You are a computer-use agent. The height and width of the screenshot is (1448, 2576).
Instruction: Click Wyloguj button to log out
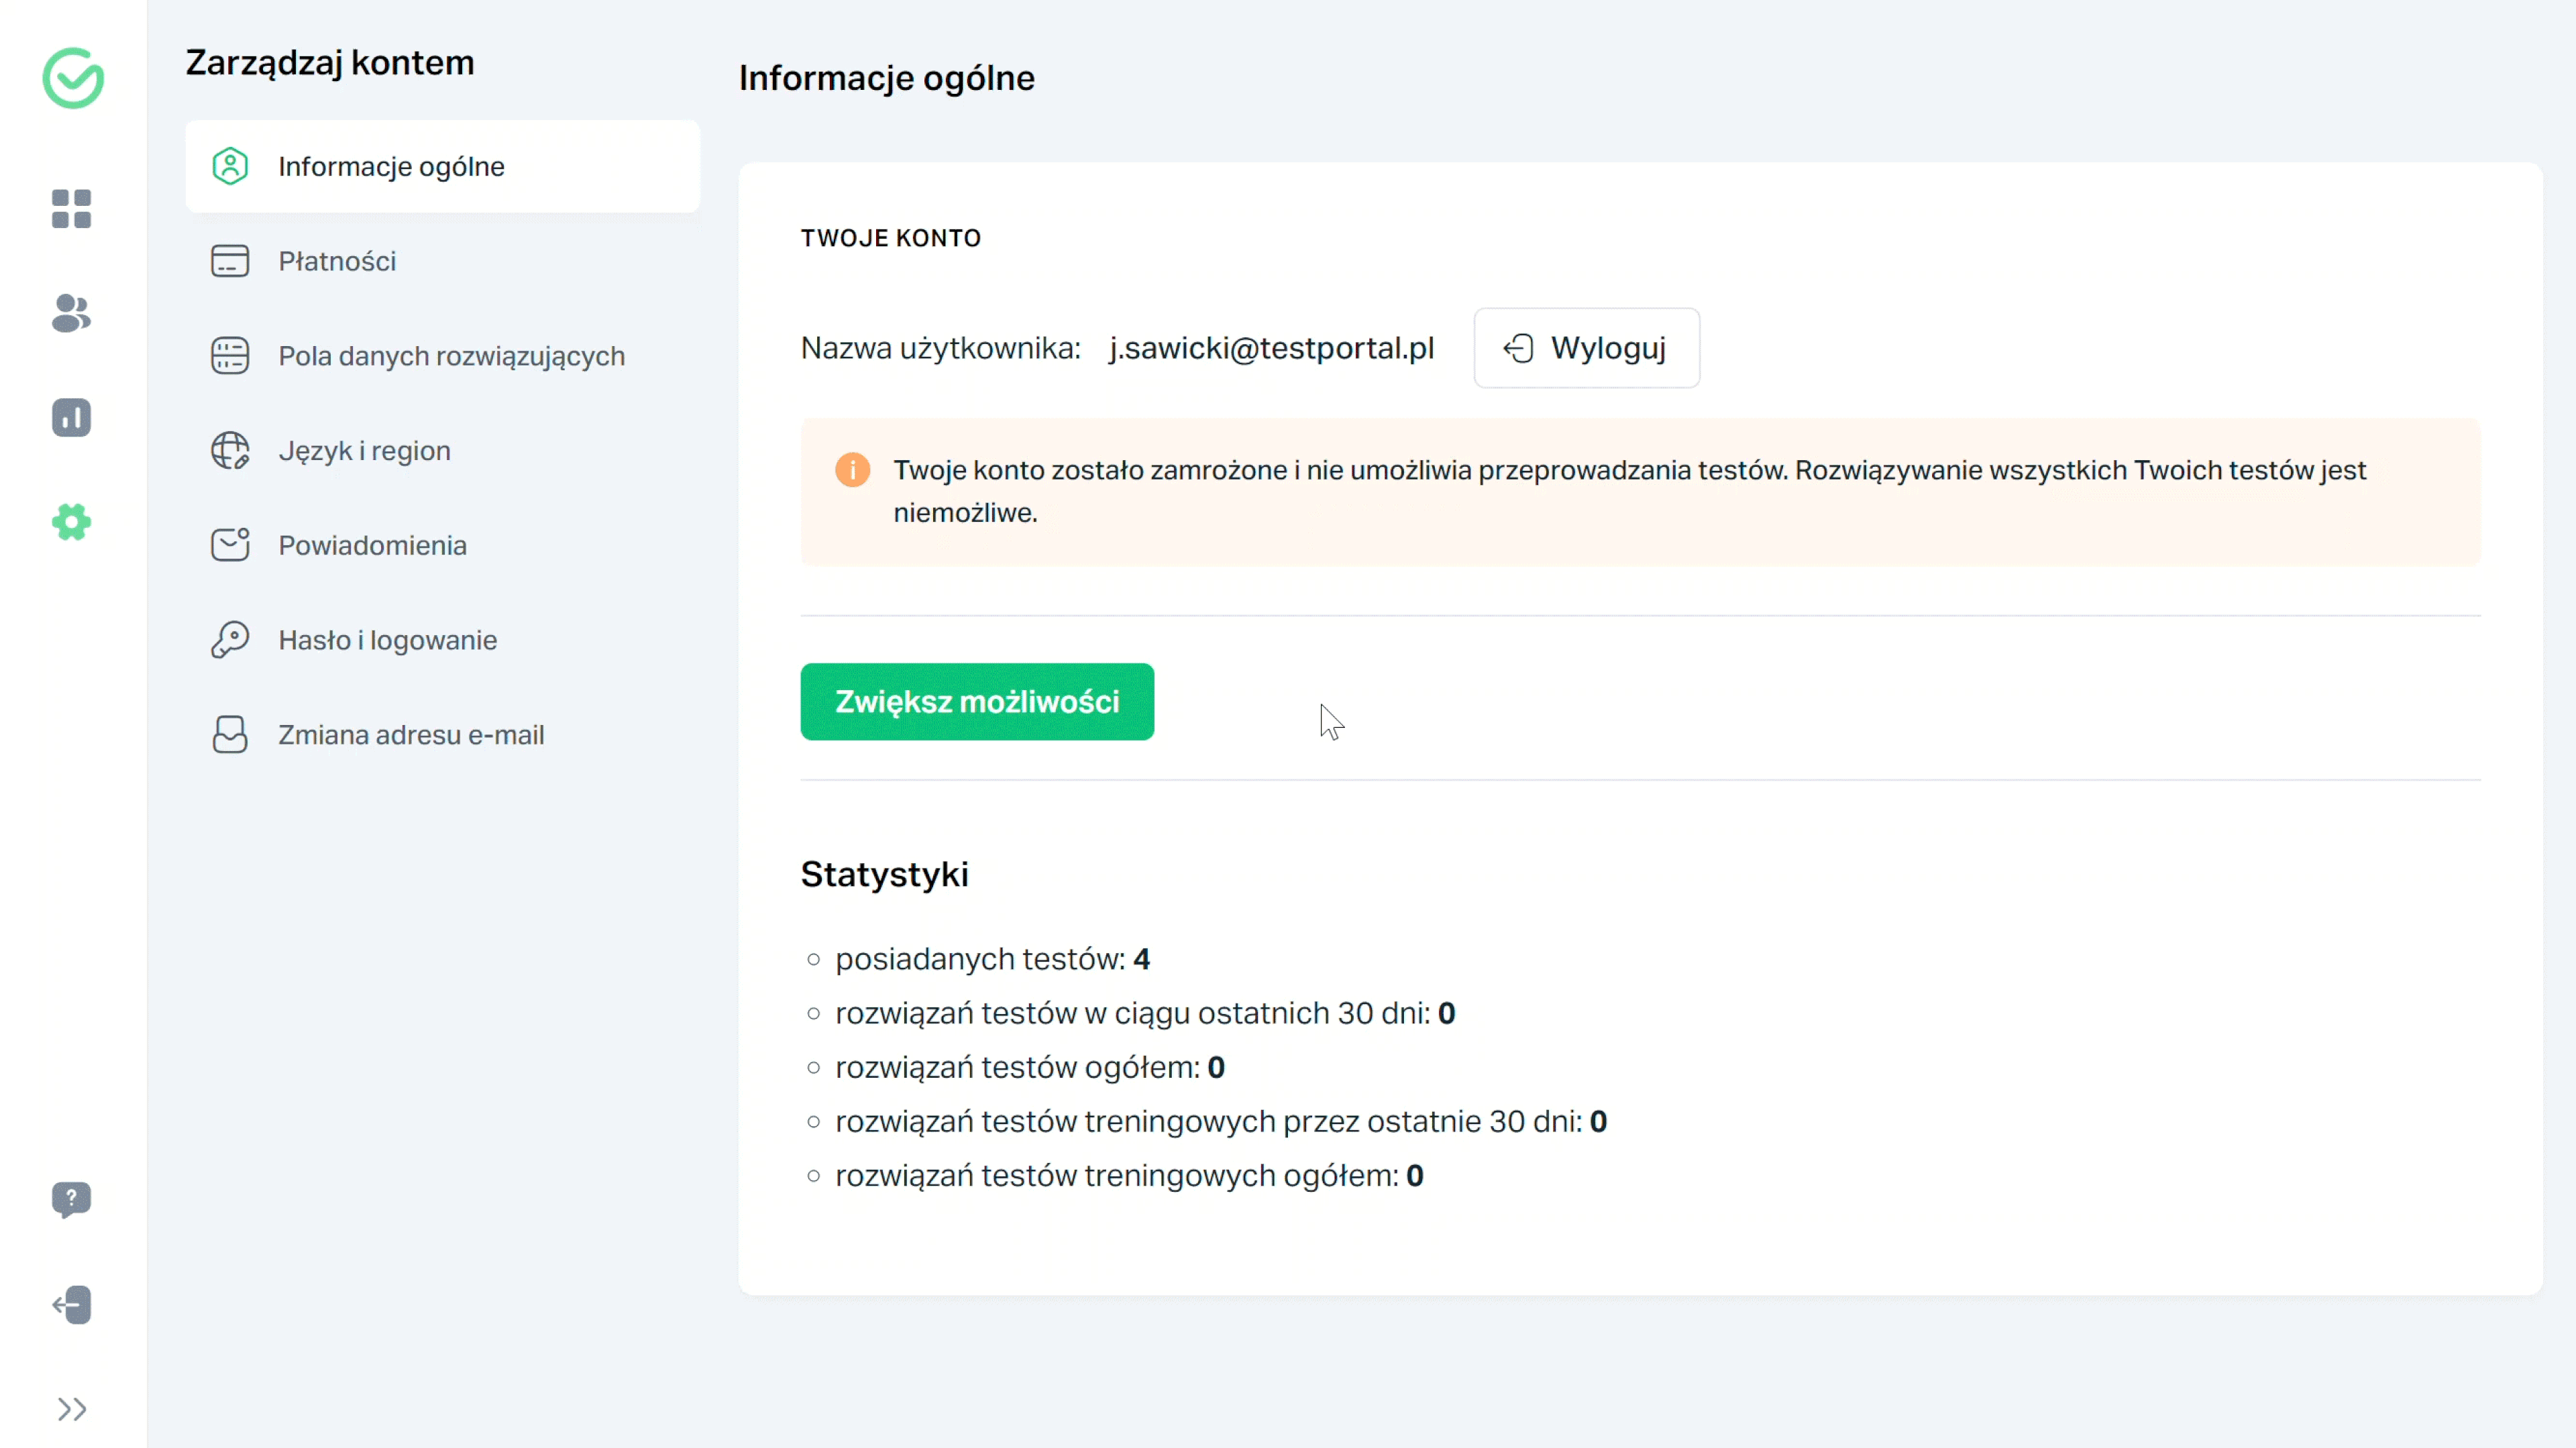click(1585, 348)
